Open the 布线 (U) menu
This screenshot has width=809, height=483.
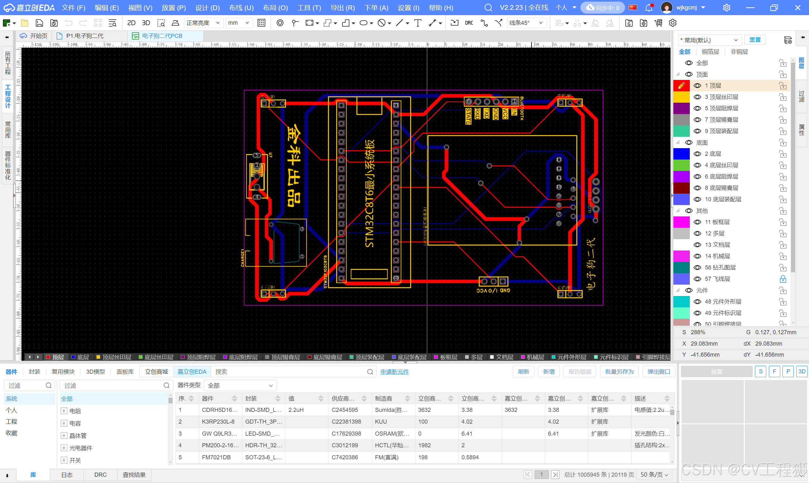(241, 8)
